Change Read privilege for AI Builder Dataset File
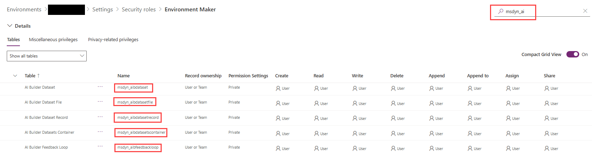This screenshot has width=592, height=155. coord(317,104)
